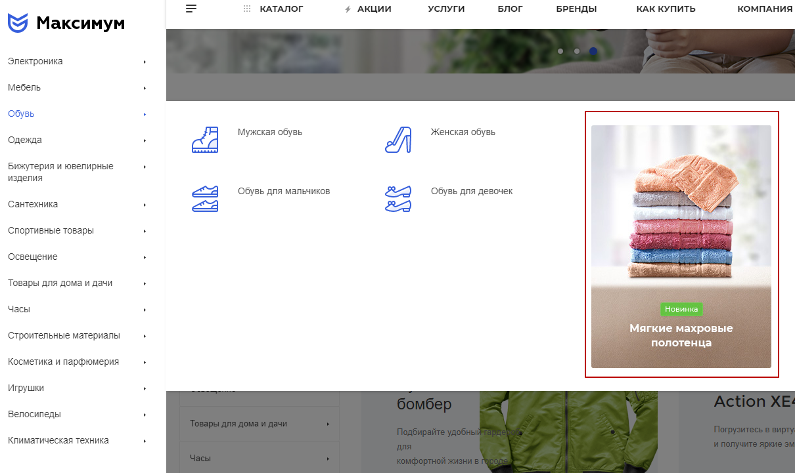The image size is (795, 473).
Task: Select Мебель in the sidebar
Action: [x=24, y=87]
